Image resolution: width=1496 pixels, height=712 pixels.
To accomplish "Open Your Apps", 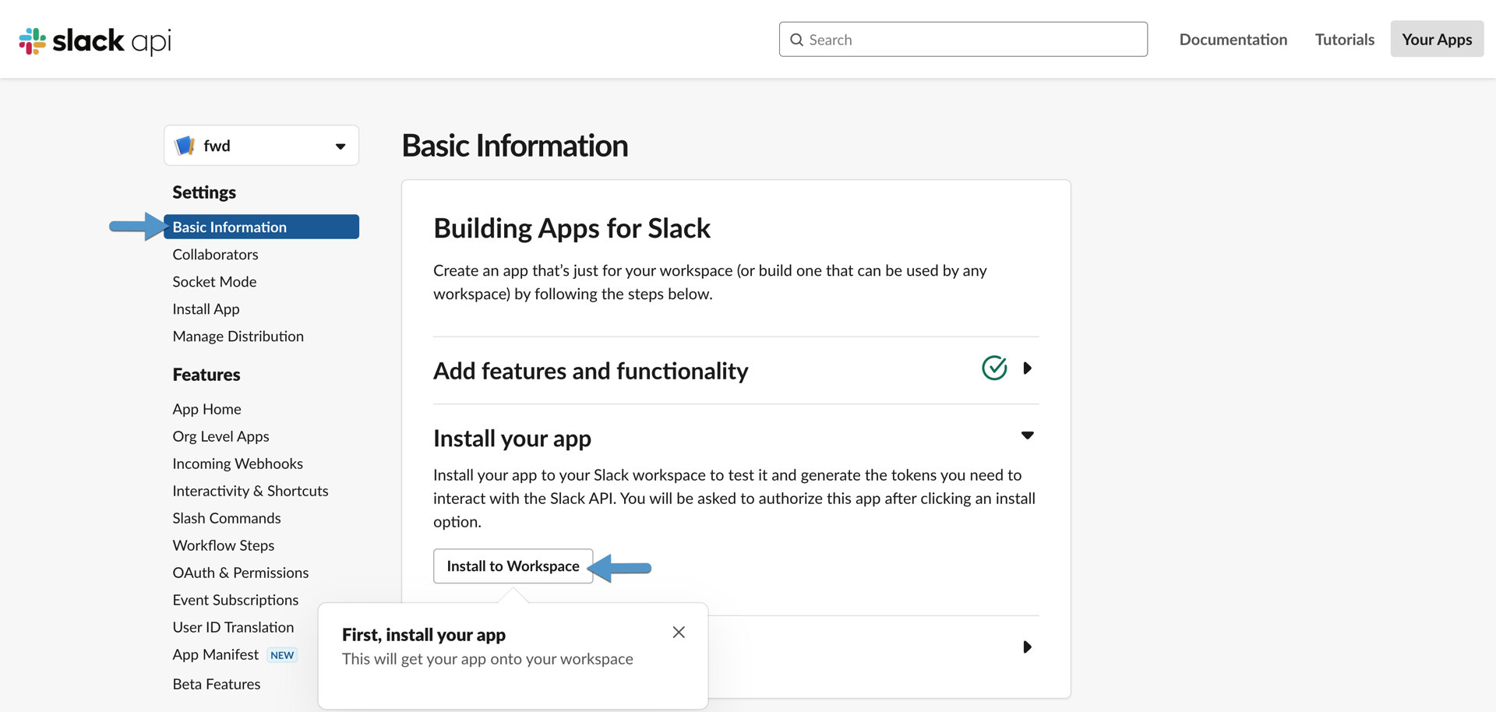I will pyautogui.click(x=1436, y=39).
